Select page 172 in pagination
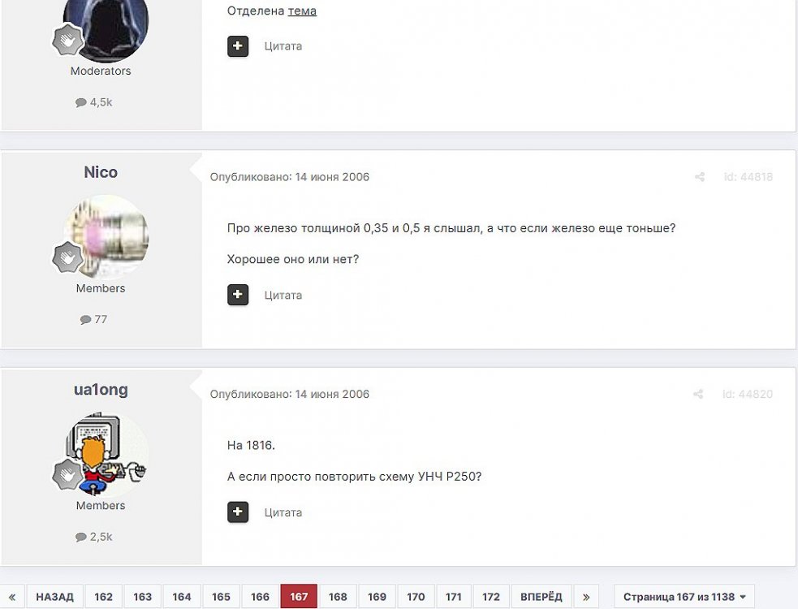The height and width of the screenshot is (609, 798). [x=491, y=597]
